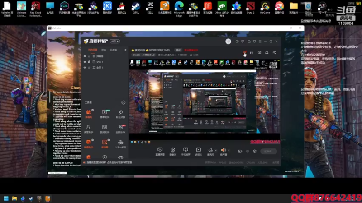Switch to the first scene tab
The width and height of the screenshot is (362, 203).
click(93, 50)
